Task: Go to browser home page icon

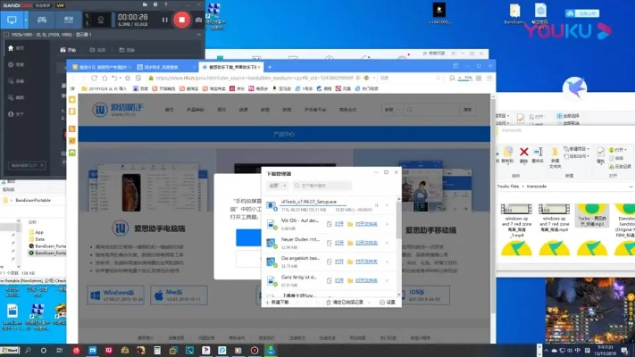Action: click(x=104, y=78)
